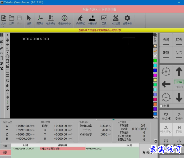Image resolution: width=184 pixels, height=158 pixels.
Task: Click the eye view icon in left sidebar
Action: (7, 45)
